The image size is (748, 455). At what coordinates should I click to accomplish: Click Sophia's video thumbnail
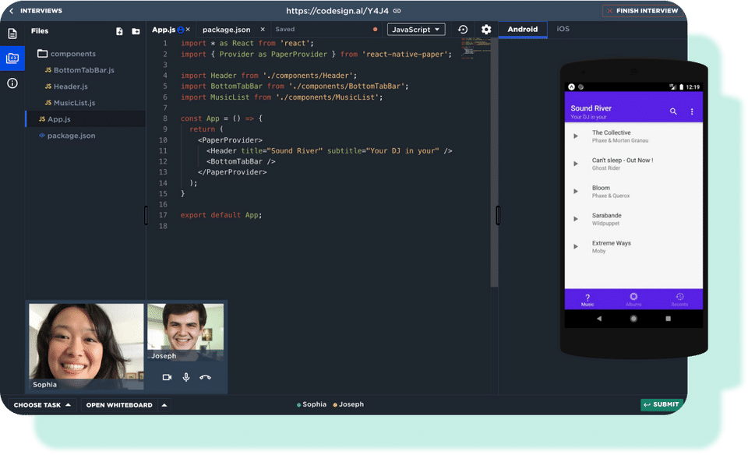tap(86, 347)
